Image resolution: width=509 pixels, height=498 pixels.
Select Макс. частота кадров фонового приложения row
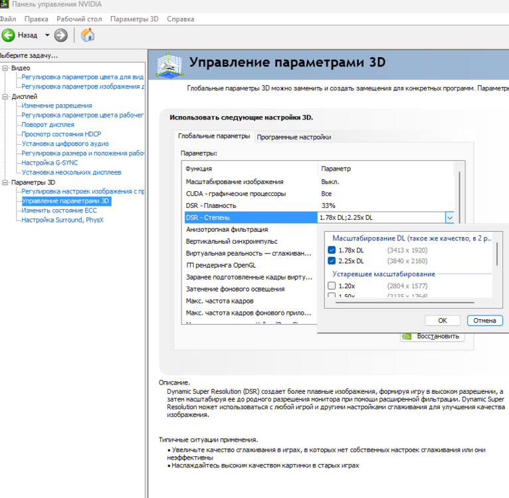[251, 313]
